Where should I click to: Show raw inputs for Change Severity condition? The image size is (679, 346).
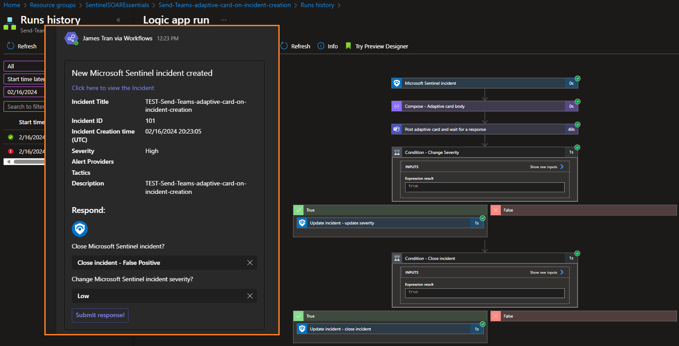tap(547, 167)
